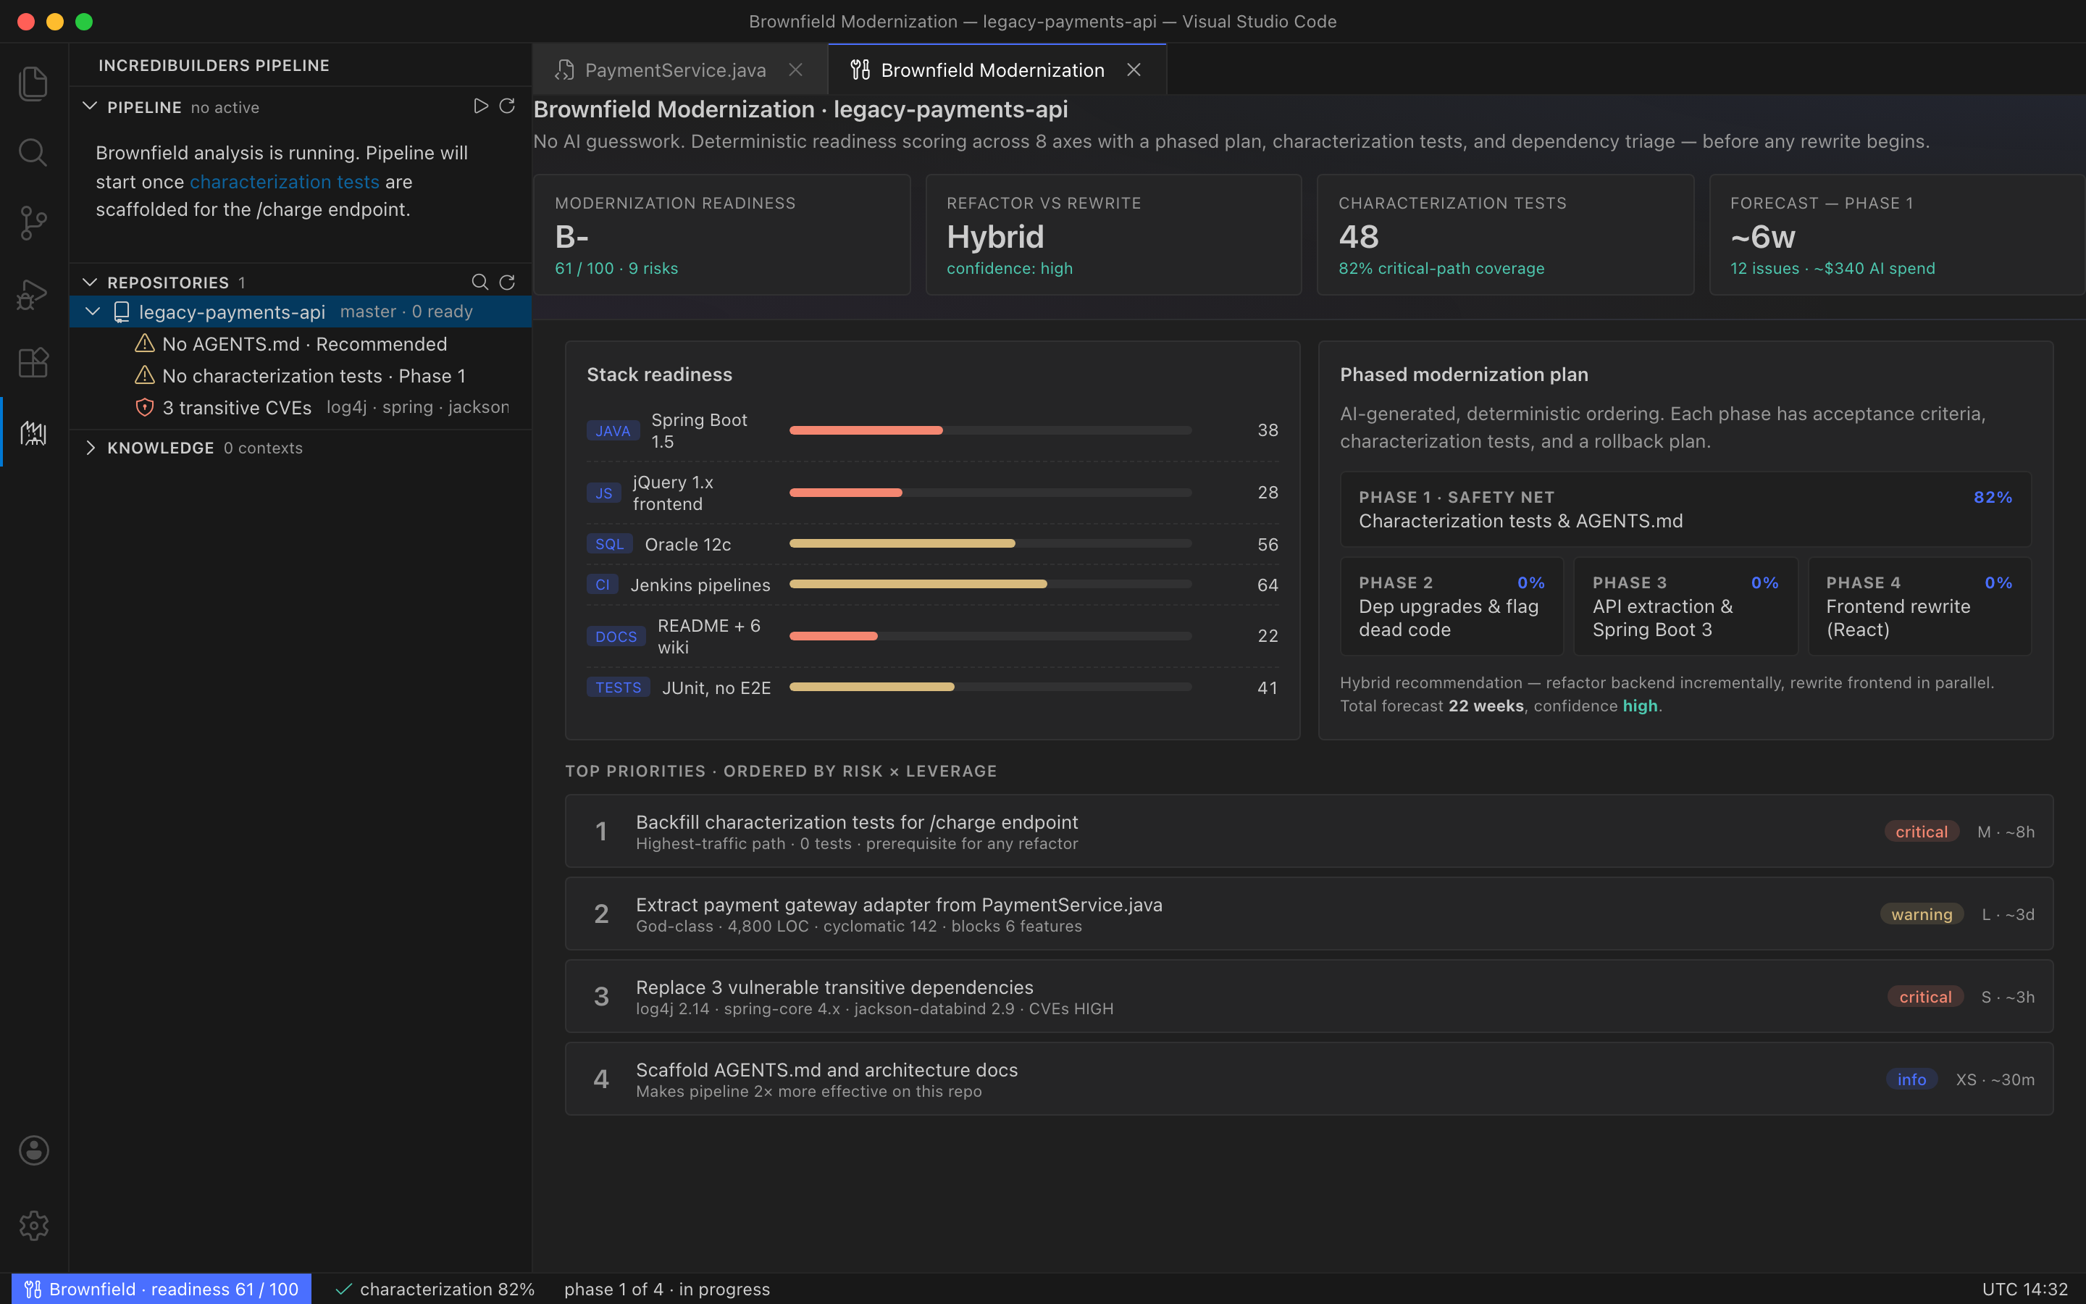Select 3 transitive CVEs row
Viewport: 2086px width, 1304px height.
[300, 407]
